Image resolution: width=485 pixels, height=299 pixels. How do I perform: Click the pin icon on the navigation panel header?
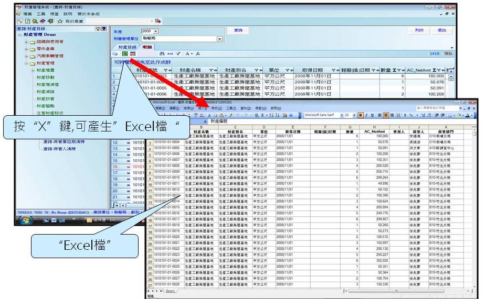104,28
